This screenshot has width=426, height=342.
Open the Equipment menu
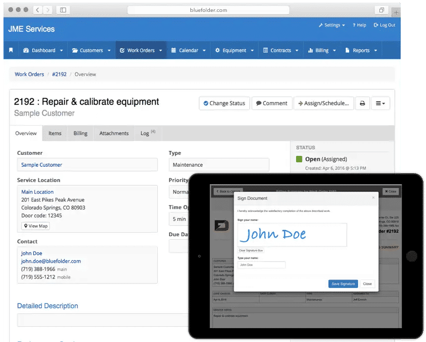click(235, 50)
